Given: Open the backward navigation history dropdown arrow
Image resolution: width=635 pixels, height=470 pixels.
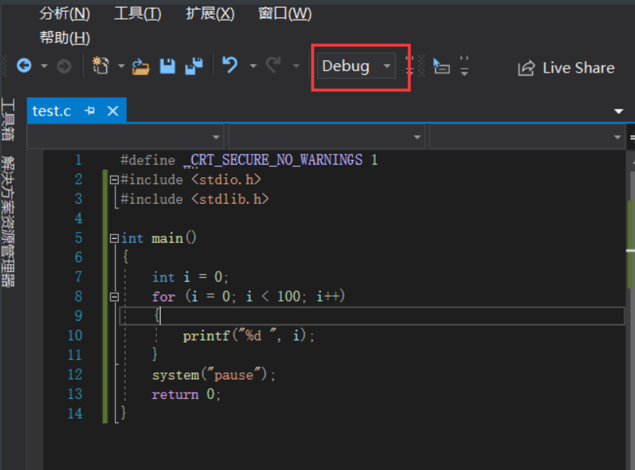Looking at the screenshot, I should pyautogui.click(x=45, y=66).
